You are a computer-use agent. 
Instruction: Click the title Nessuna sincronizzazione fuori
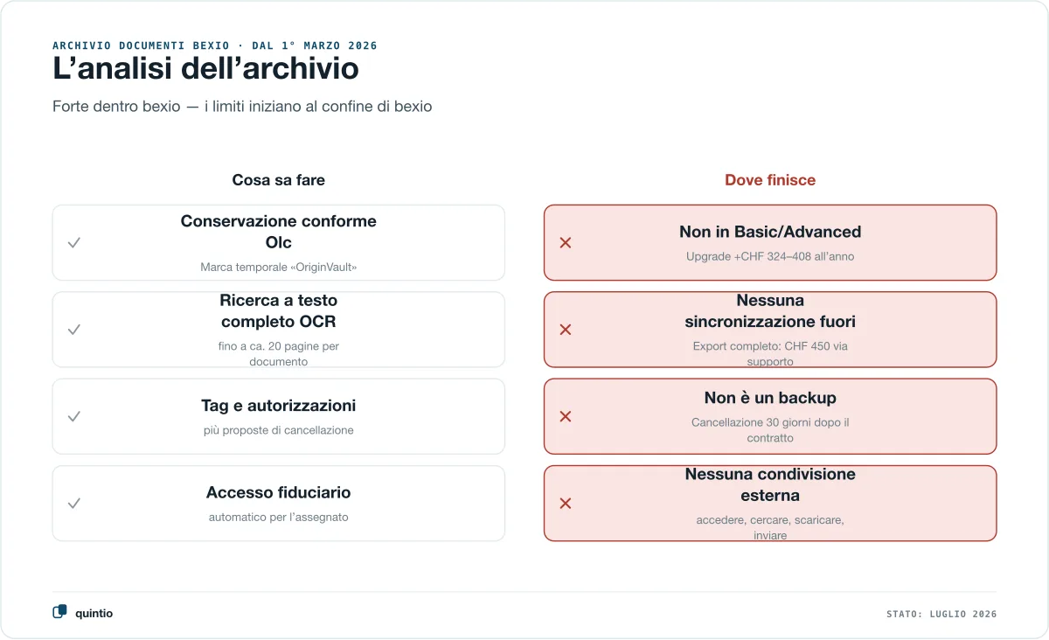click(770, 310)
